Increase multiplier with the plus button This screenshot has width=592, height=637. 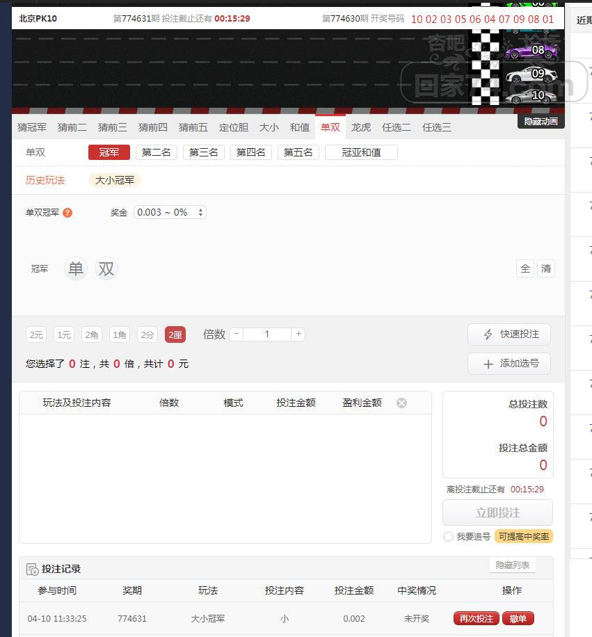click(x=298, y=334)
